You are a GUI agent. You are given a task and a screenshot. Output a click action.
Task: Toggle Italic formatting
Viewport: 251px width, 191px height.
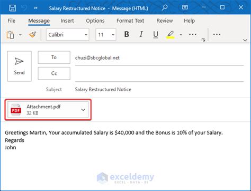141,34
